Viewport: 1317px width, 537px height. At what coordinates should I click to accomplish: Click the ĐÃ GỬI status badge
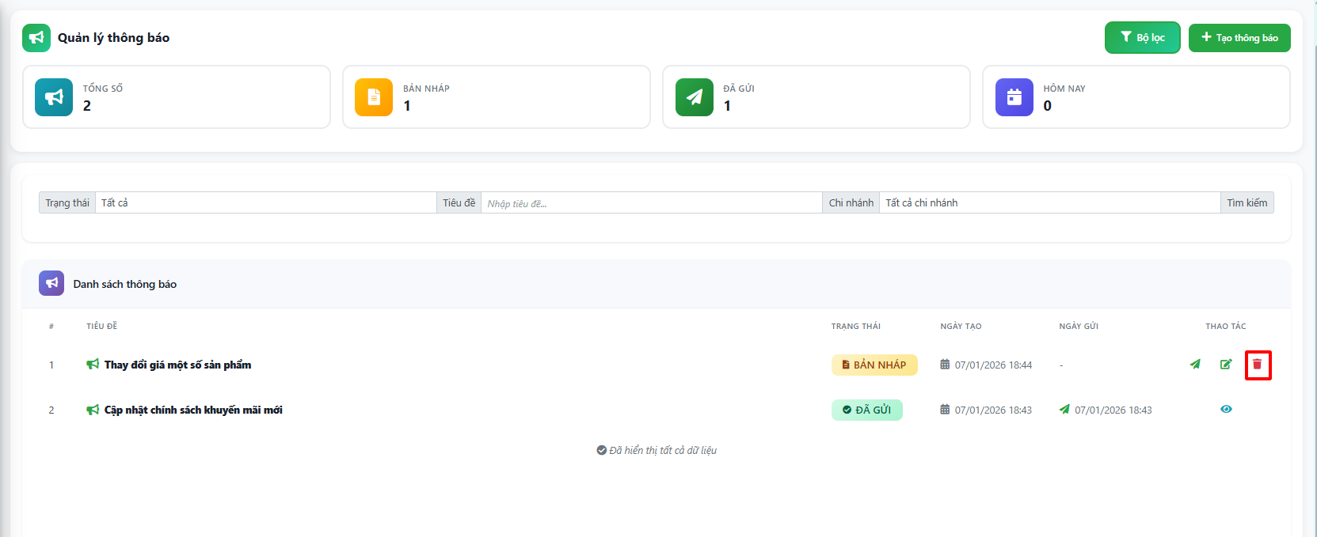(866, 410)
